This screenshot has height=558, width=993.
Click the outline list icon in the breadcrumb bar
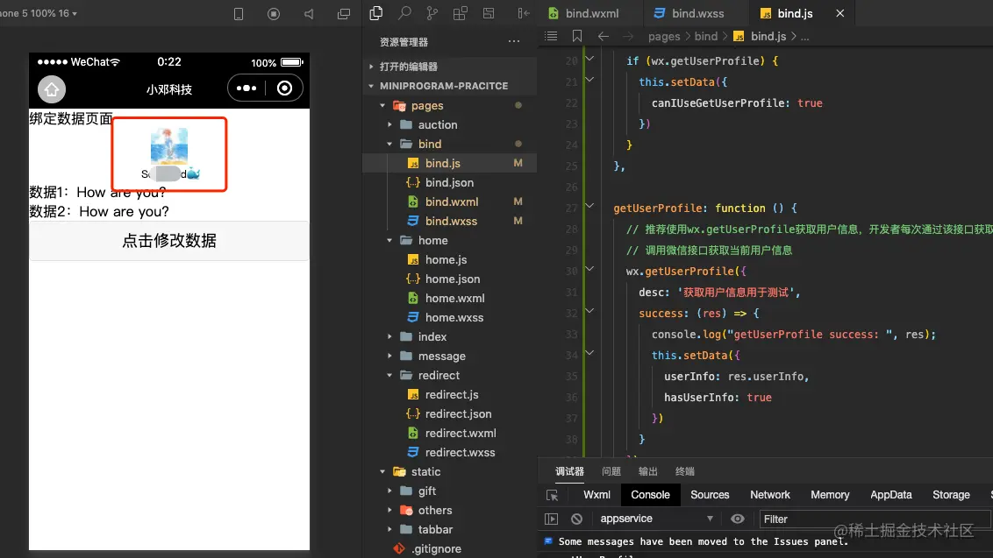click(551, 36)
